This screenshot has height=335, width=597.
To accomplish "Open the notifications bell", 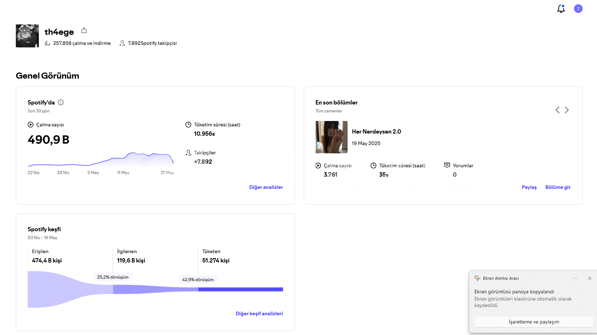I will point(561,9).
